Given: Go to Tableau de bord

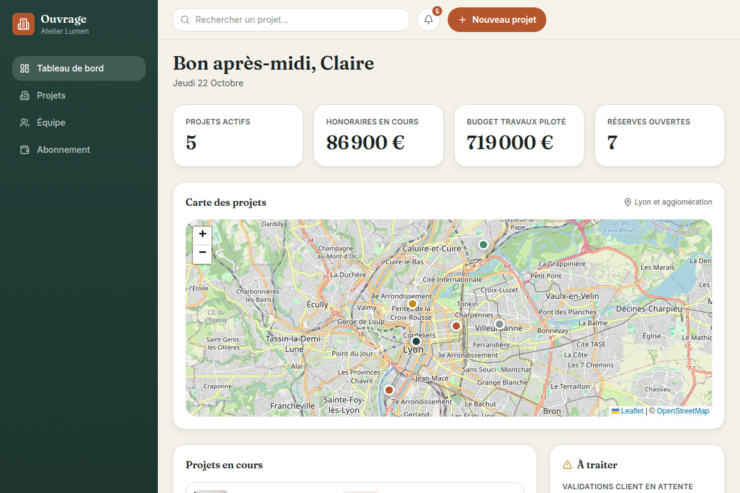Looking at the screenshot, I should [x=79, y=68].
